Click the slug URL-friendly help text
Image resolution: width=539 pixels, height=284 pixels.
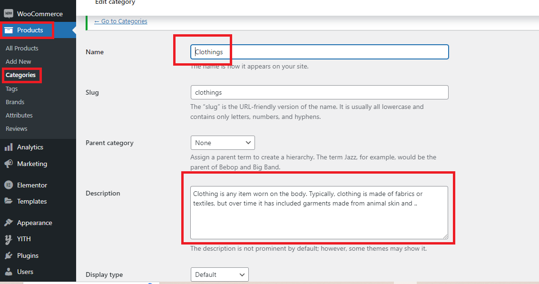tap(307, 112)
